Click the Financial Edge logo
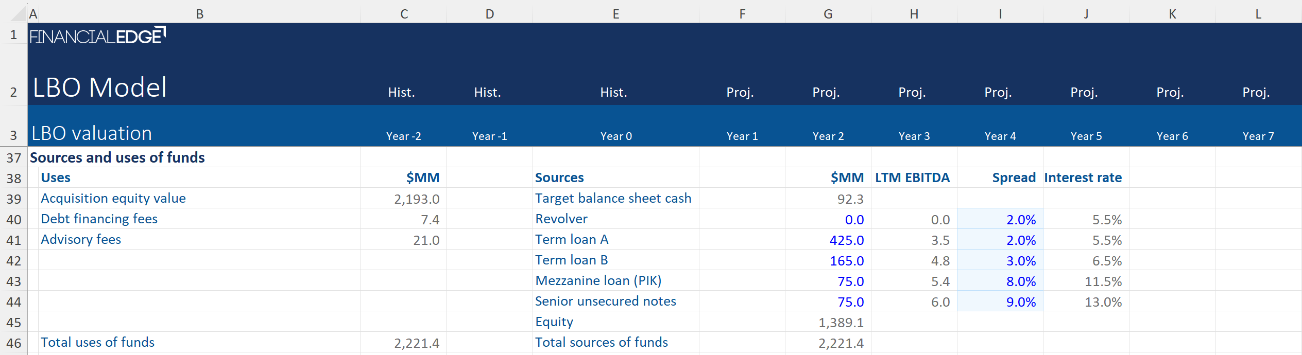 pos(97,36)
